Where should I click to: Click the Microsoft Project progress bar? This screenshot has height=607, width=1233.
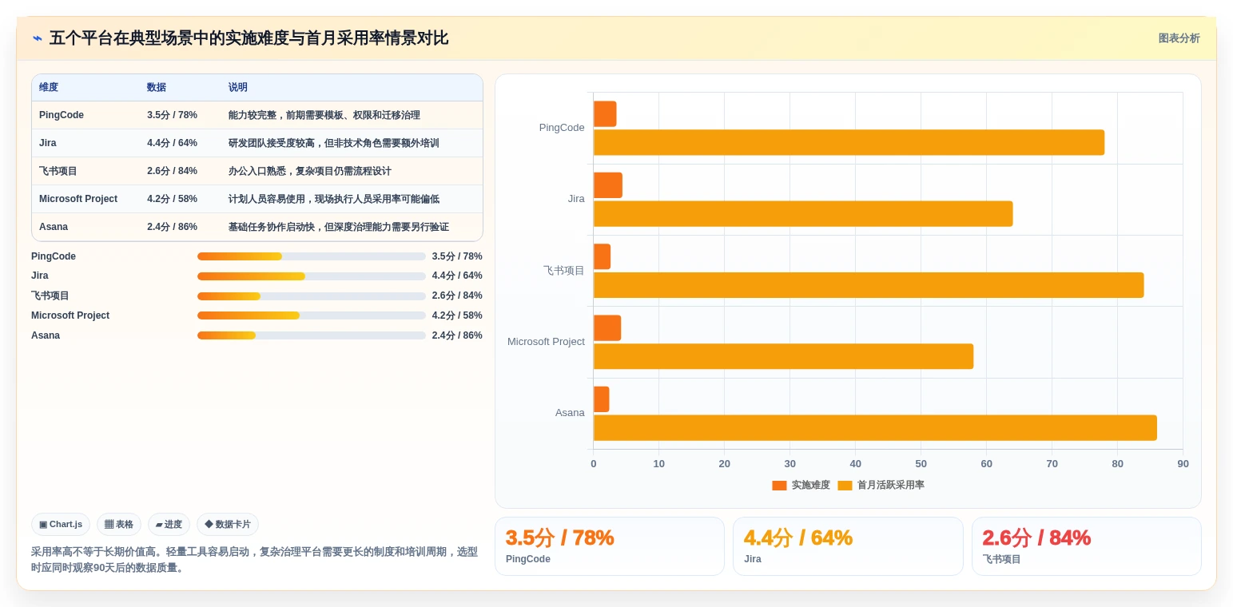(311, 315)
